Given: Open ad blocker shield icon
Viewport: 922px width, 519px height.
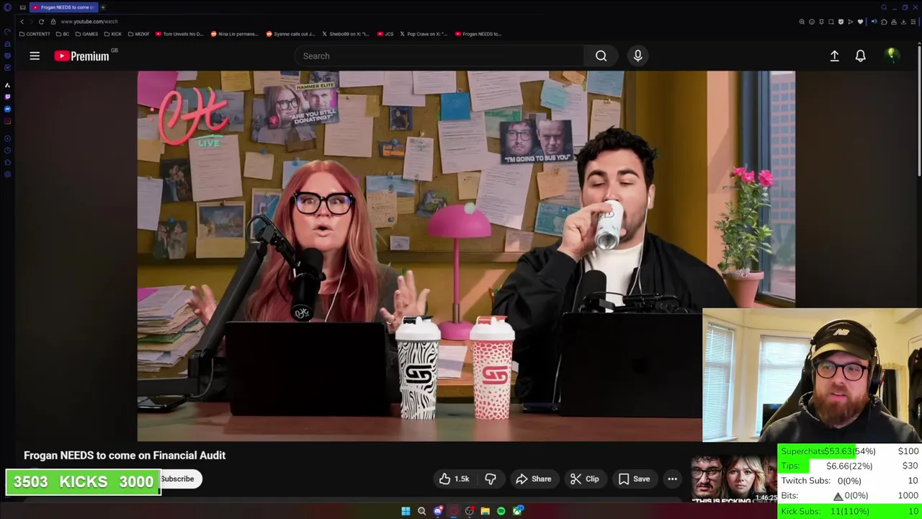Looking at the screenshot, I should [841, 22].
